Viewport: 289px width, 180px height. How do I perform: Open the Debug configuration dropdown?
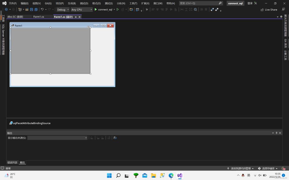click(63, 10)
